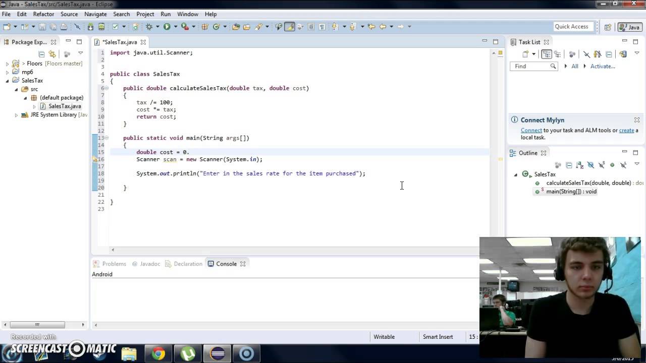Click the Run Last Tool external tools icon
This screenshot has height=363, width=646.
click(185, 27)
